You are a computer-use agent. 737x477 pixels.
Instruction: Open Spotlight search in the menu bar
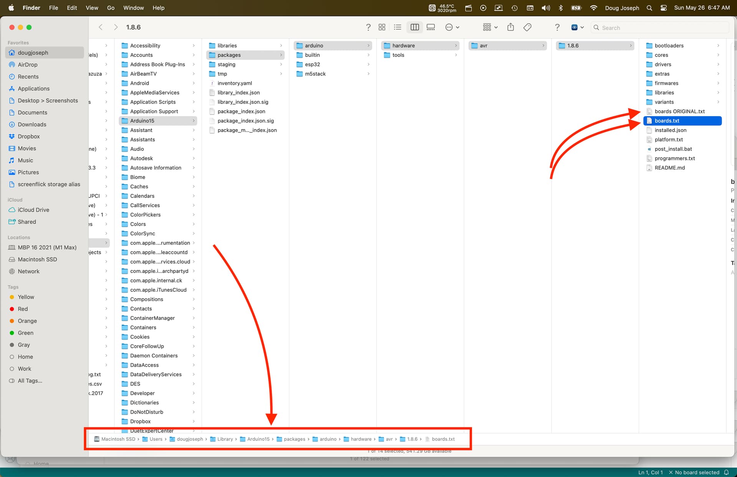tap(649, 8)
